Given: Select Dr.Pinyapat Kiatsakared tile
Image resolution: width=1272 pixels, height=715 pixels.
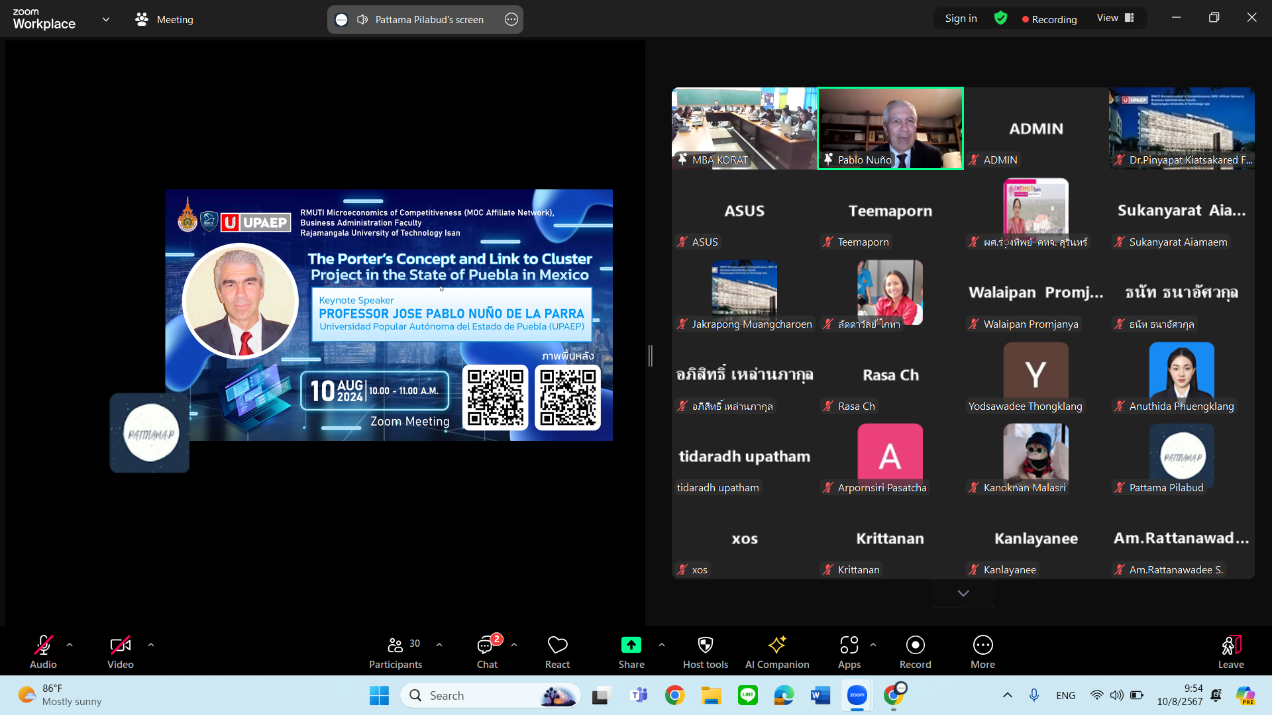Looking at the screenshot, I should coord(1182,128).
